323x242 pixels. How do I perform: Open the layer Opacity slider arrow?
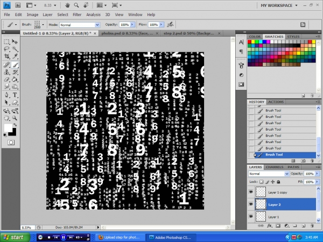(317, 174)
